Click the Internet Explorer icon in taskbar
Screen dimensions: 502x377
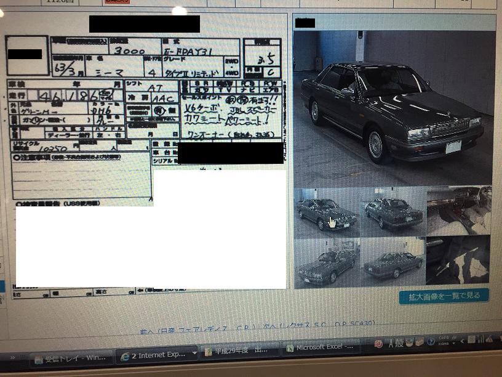[x=125, y=356]
